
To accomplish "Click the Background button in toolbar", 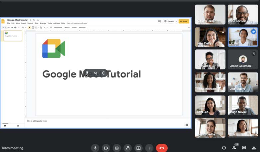I will click(x=58, y=27).
